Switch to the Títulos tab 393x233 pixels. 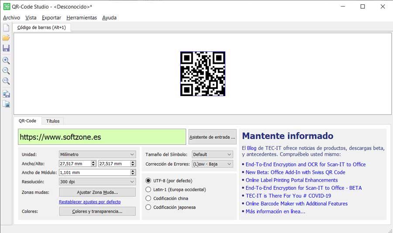click(x=53, y=121)
